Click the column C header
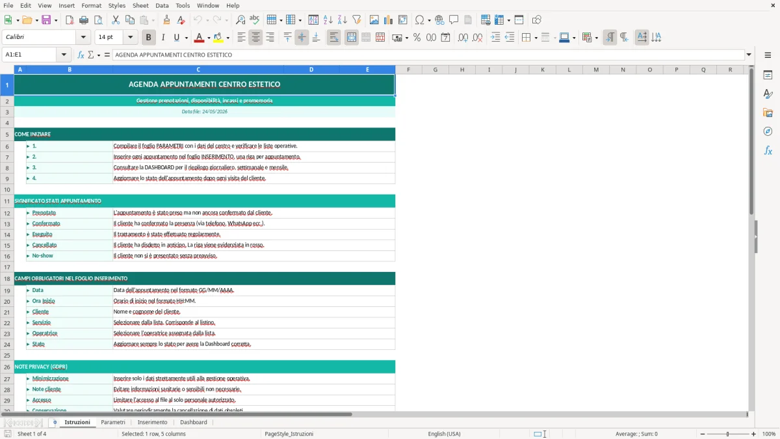This screenshot has height=439, width=780. pos(198,70)
